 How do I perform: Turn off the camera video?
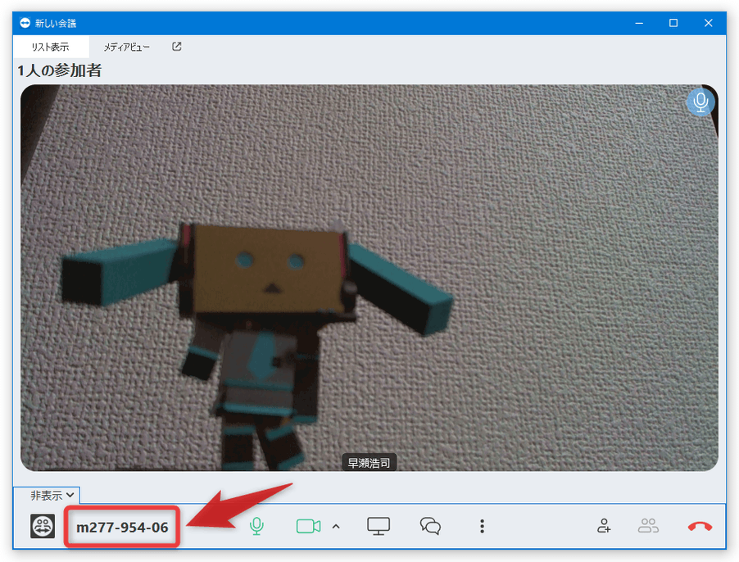309,526
